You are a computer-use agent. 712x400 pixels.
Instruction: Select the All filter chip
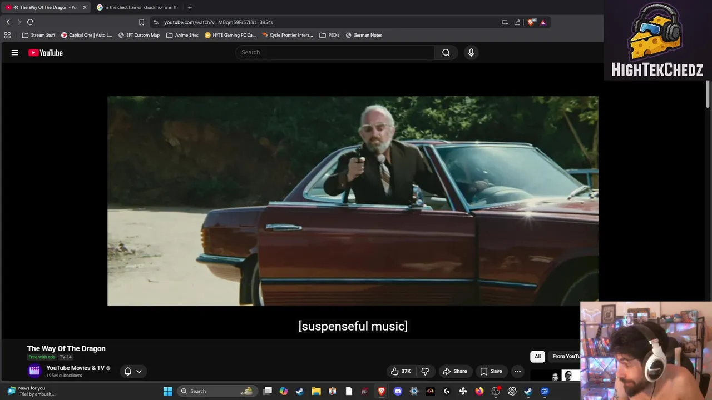point(537,356)
